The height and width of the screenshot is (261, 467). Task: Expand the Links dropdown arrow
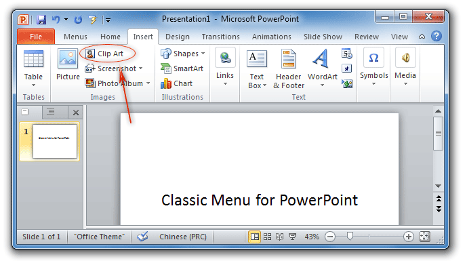click(225, 84)
